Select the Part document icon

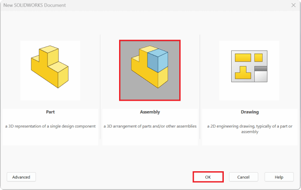point(50,70)
